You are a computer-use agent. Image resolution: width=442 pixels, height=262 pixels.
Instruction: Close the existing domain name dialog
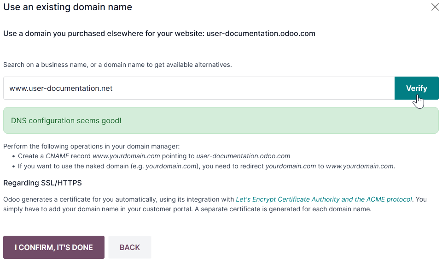tap(435, 7)
